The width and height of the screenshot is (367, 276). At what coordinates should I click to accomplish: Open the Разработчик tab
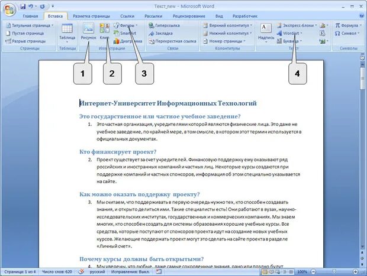(245, 16)
